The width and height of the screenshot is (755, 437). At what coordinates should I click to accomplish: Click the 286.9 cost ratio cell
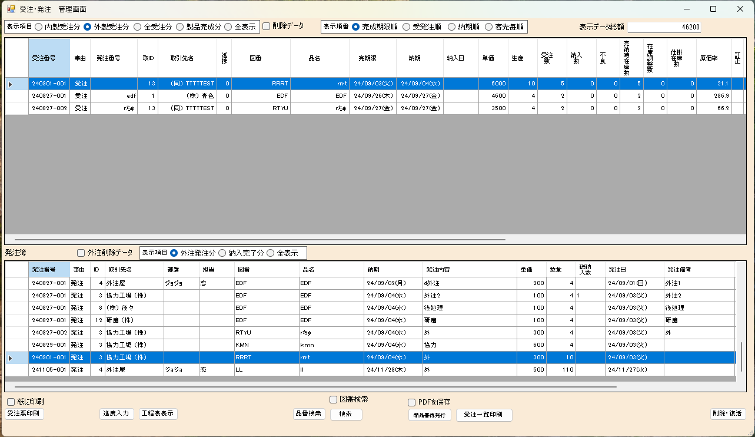714,96
